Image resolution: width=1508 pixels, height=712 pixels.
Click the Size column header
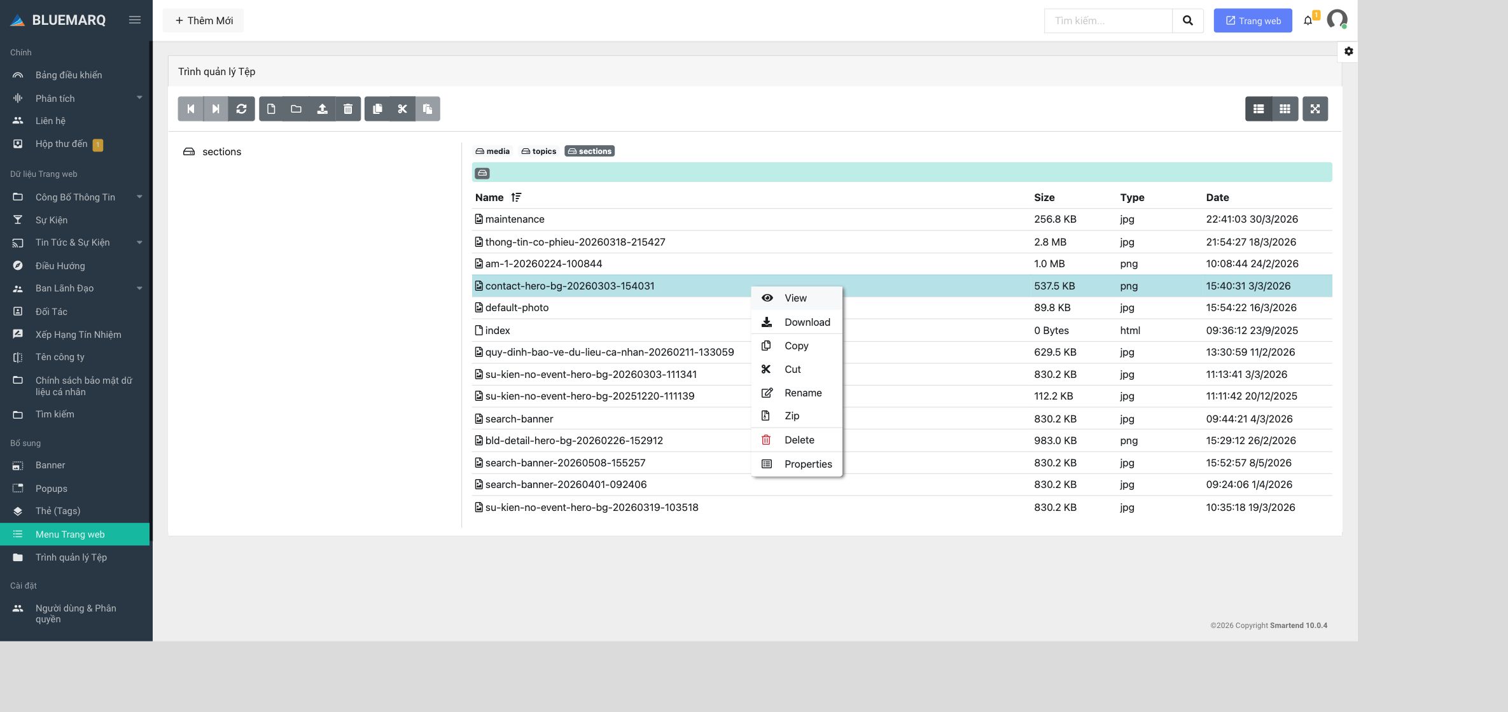tap(1044, 197)
